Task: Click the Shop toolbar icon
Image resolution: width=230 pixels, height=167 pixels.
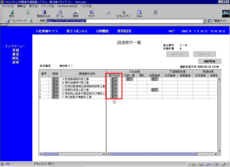Action: [x=139, y=14]
